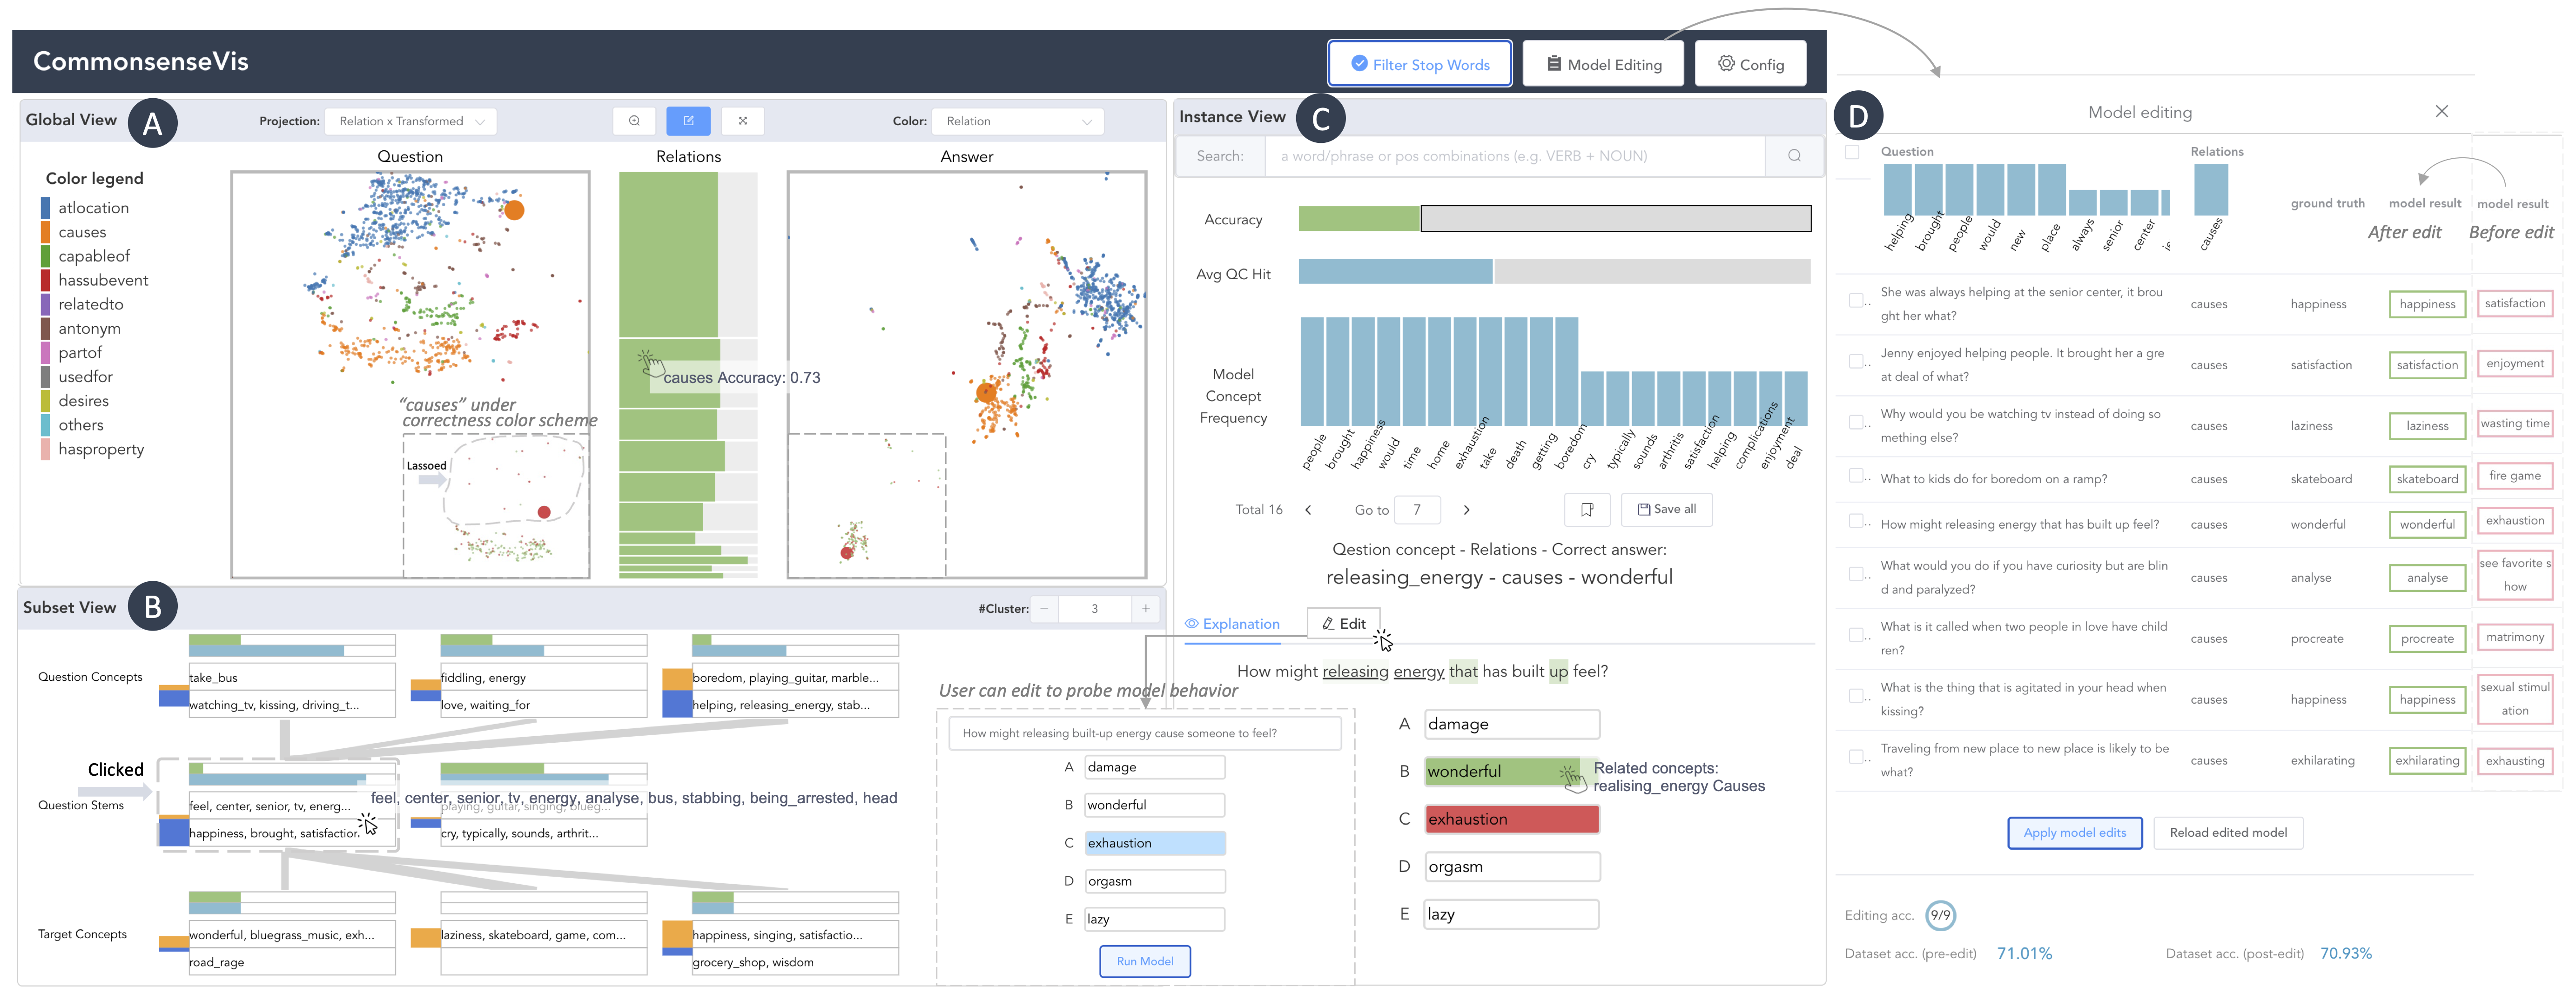Increase cluster count with plus button
The height and width of the screenshot is (1001, 2576).
click(x=1145, y=608)
